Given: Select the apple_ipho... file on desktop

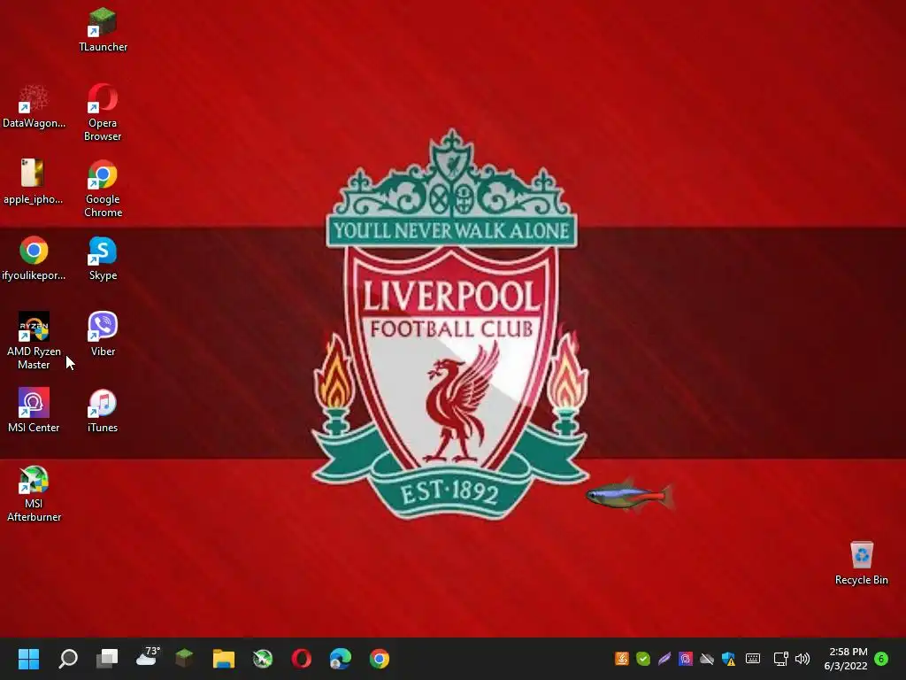Looking at the screenshot, I should point(34,182).
